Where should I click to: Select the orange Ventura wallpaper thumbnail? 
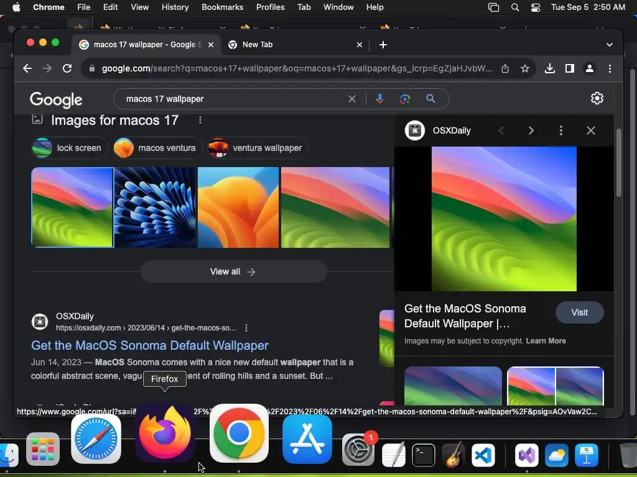(x=238, y=207)
